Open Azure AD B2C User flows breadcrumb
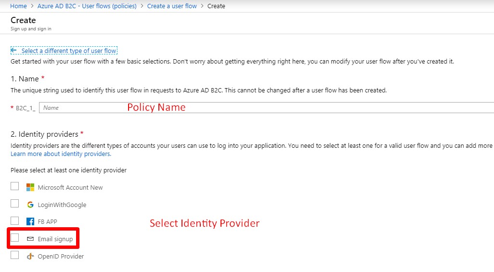This screenshot has height=272, width=494. pos(87,6)
